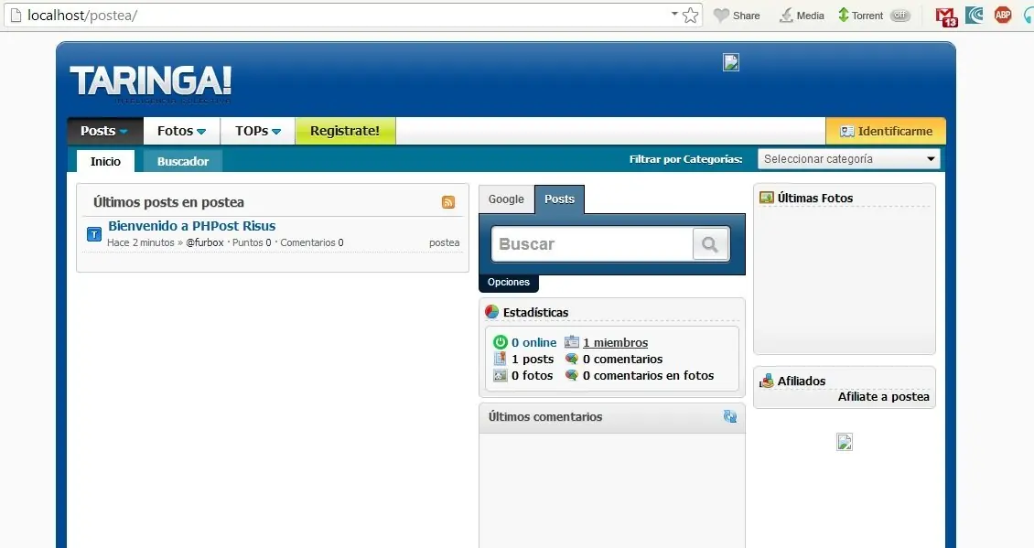1034x548 pixels.
Task: Click the teal wave extension icon
Action: pyautogui.click(x=975, y=15)
